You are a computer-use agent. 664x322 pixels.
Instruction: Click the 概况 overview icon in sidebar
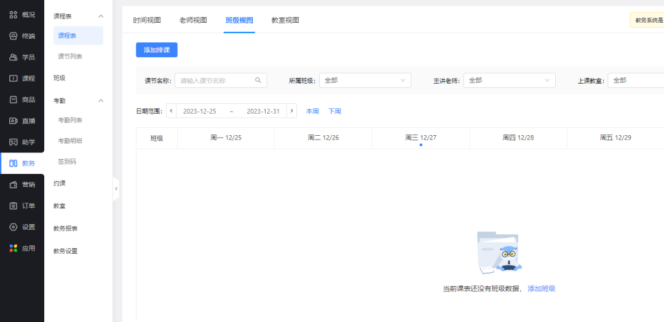click(x=13, y=15)
